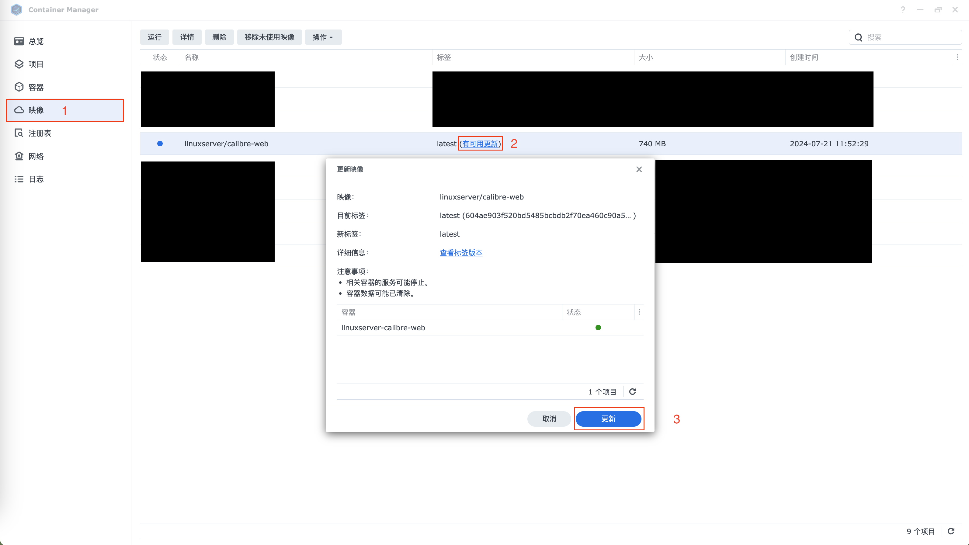Click the 搜索 search input field
Screen dimensions: 969x545
coord(910,37)
